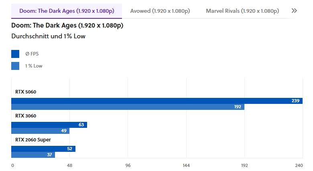Expand more tabs with the double-chevron arrow
The height and width of the screenshot is (171, 313).
[x=294, y=11]
